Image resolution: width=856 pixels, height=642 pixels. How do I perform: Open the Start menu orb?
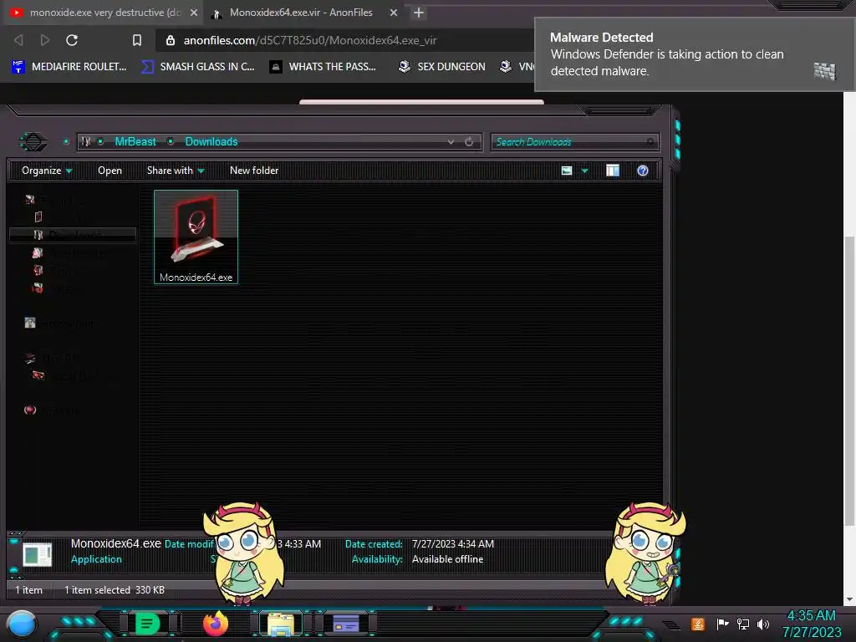[22, 624]
